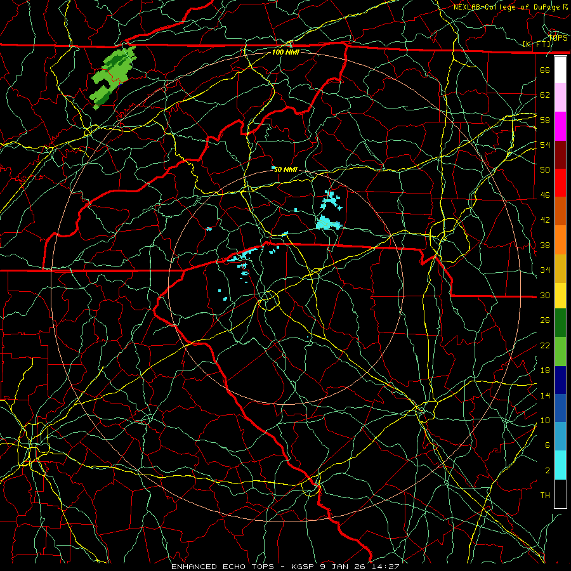Click the bright red 50 kft legend swatch

(x=560, y=183)
